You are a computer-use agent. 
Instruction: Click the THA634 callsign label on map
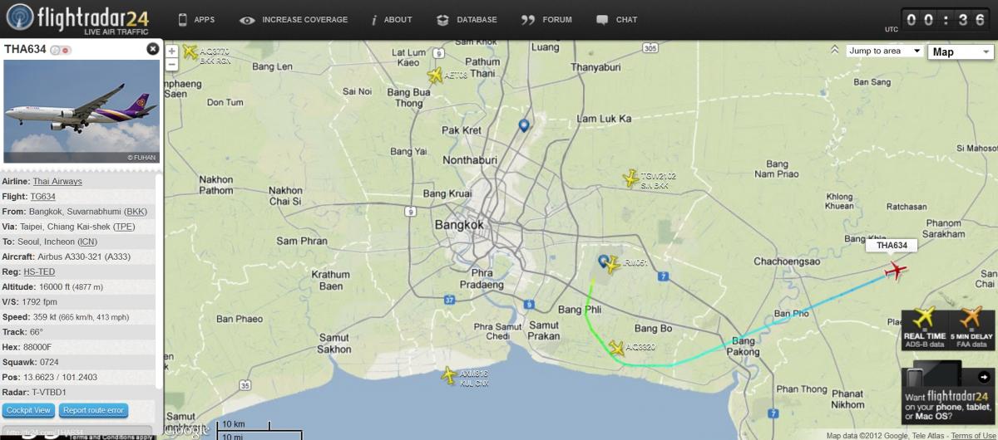click(x=892, y=246)
